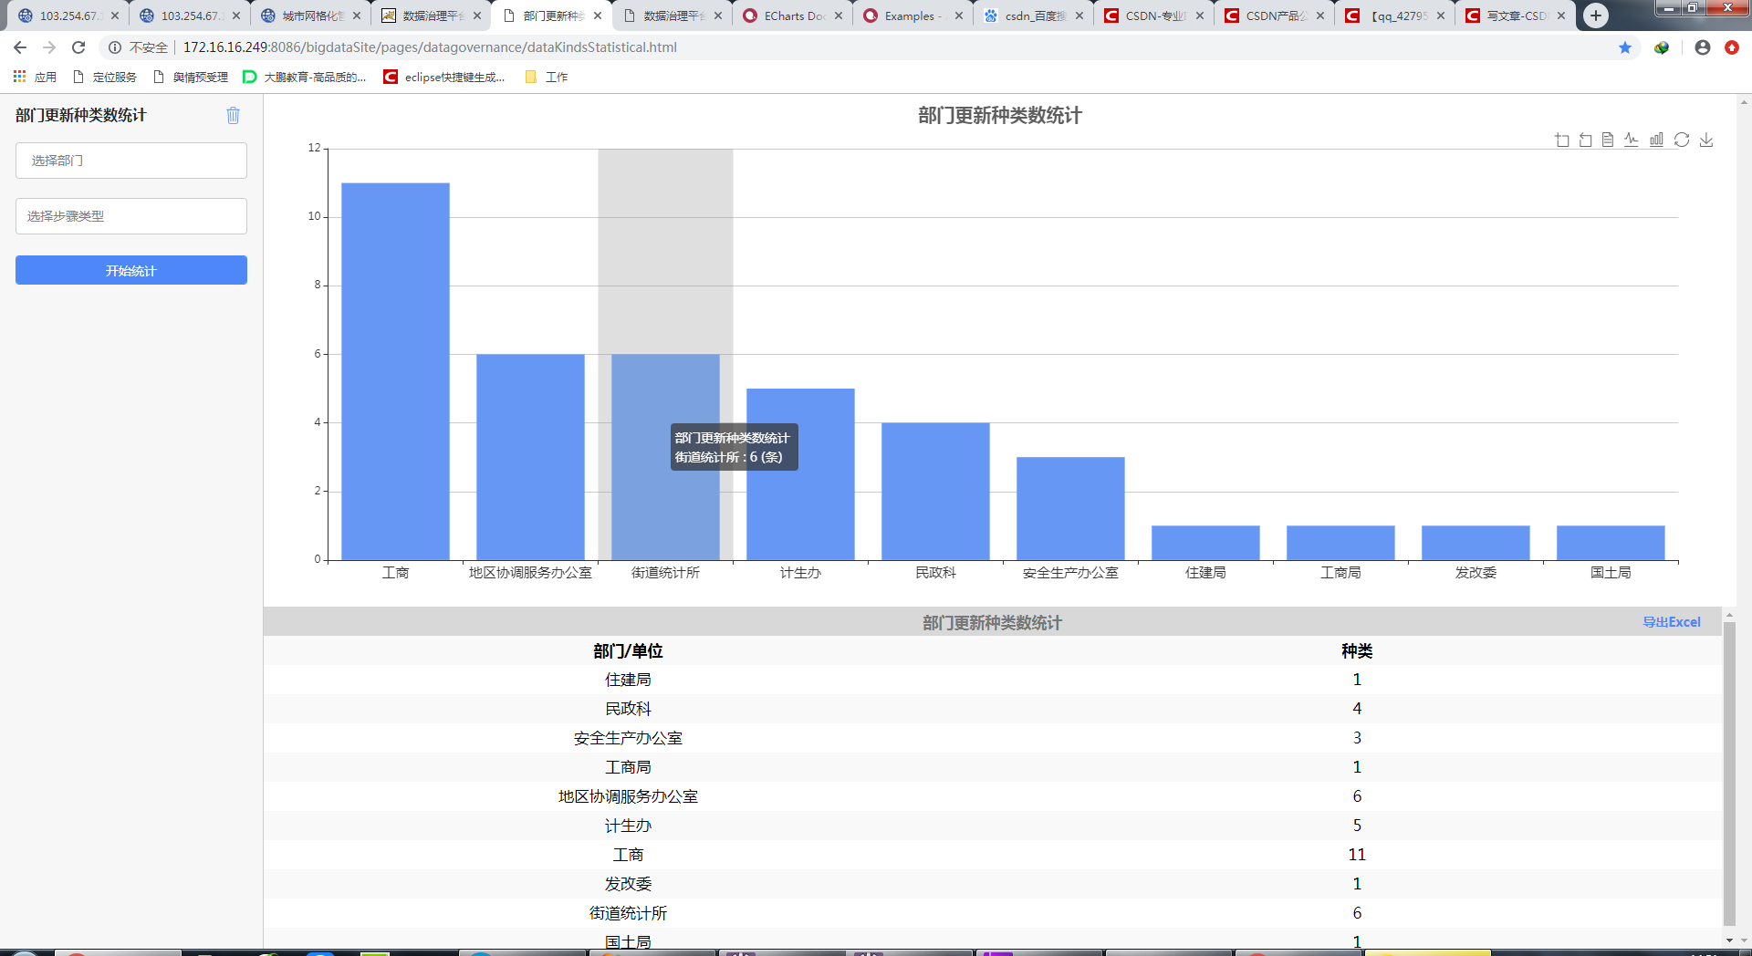
Task: Click the site info icon beside 不安全
Action: 115,47
